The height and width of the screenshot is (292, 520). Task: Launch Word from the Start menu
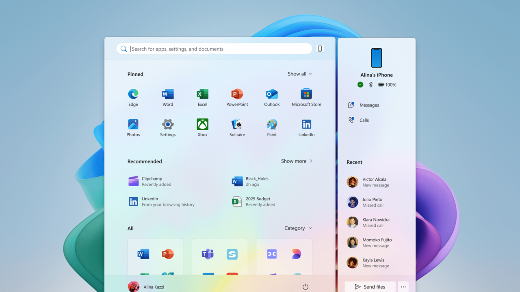[x=168, y=97]
